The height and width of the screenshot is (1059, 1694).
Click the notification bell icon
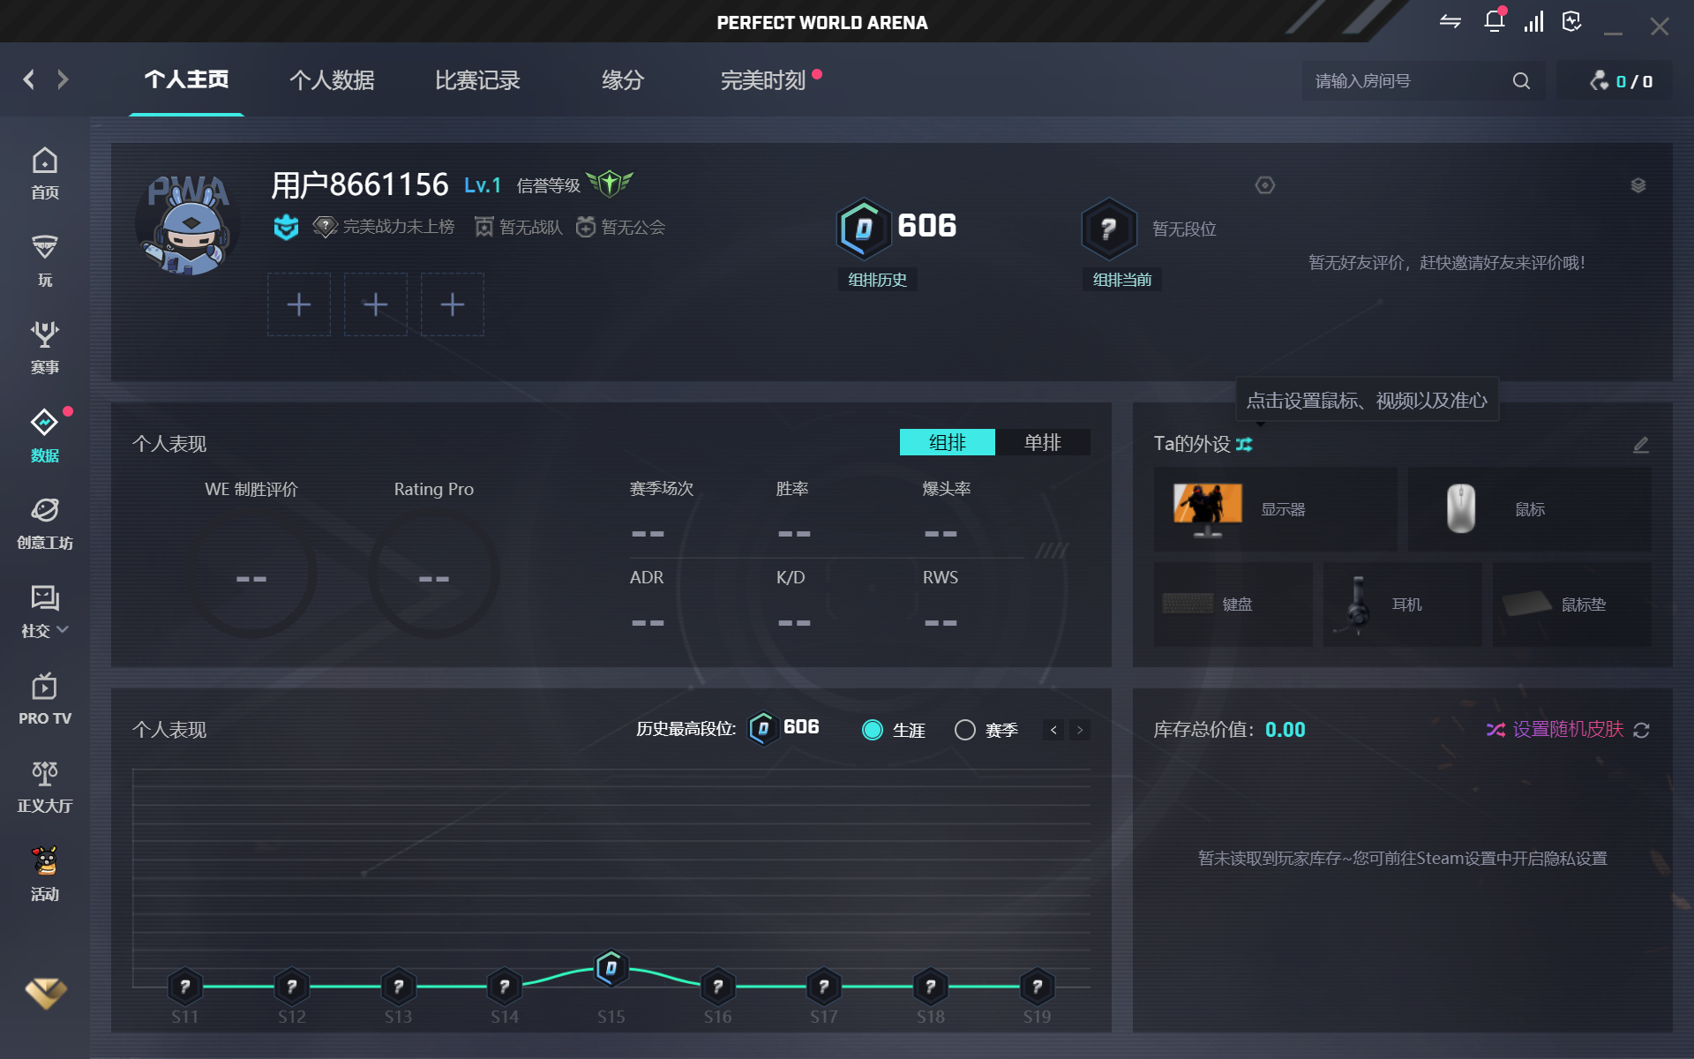1494,22
